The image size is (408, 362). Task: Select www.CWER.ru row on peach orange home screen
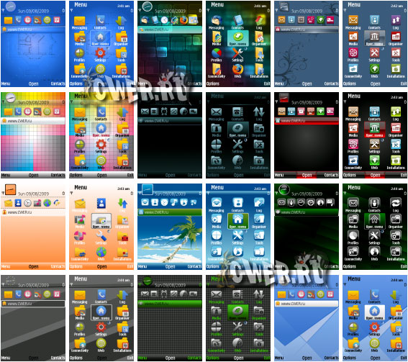coord(33,212)
